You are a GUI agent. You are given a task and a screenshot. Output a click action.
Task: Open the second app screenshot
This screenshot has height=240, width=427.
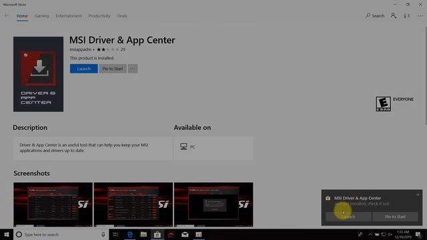pyautogui.click(x=133, y=205)
